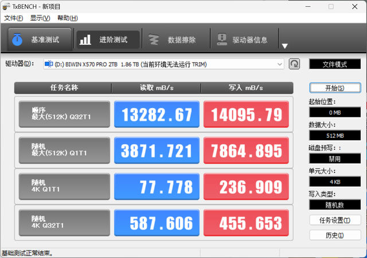
Task: Click the drive icon in the drive selector
Action: [x=49, y=64]
